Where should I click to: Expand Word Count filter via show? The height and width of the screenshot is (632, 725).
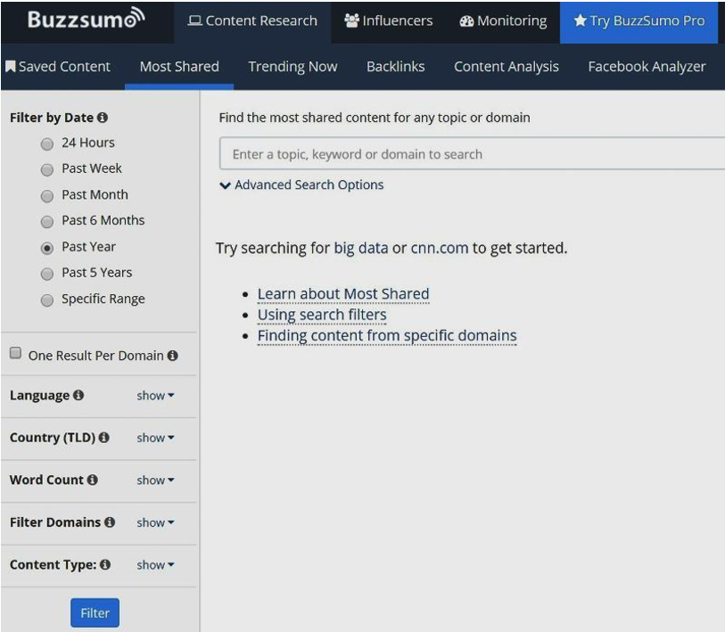click(155, 480)
